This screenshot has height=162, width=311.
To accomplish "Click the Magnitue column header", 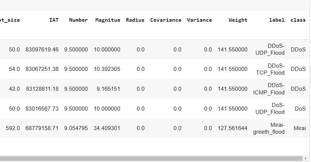I will click(107, 20).
